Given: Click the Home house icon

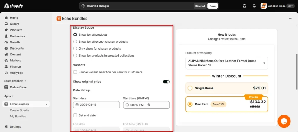Looking at the screenshot, I should [6, 18].
